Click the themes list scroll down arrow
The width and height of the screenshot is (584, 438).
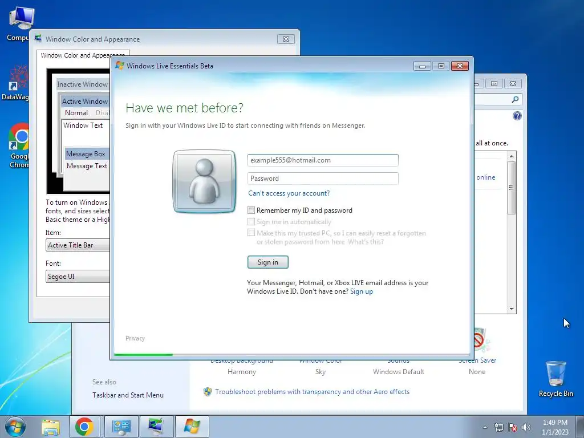[512, 309]
